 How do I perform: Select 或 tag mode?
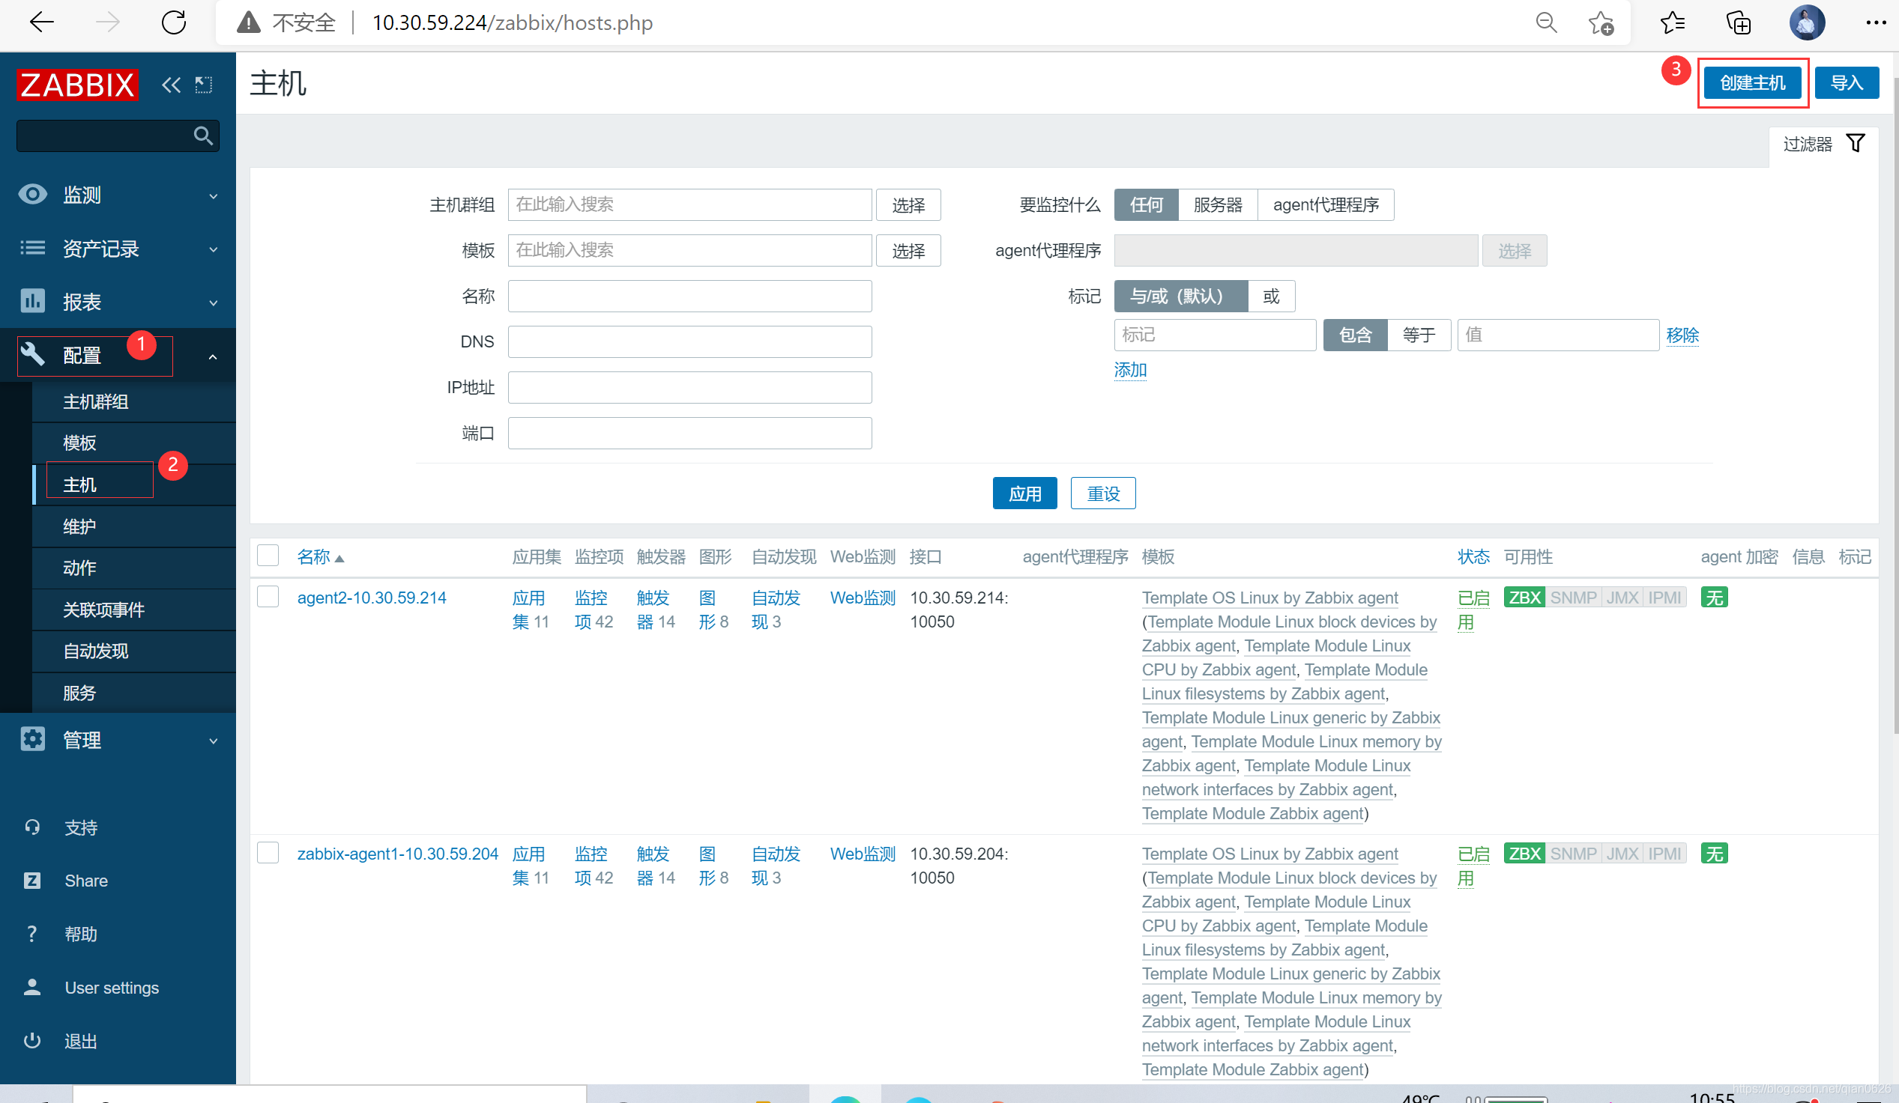tap(1271, 296)
